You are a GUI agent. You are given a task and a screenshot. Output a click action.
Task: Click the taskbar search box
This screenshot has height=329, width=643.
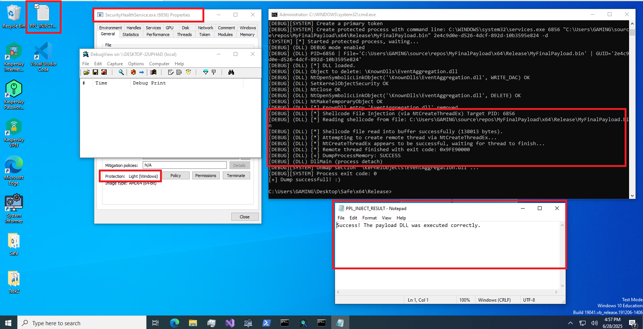click(x=82, y=323)
